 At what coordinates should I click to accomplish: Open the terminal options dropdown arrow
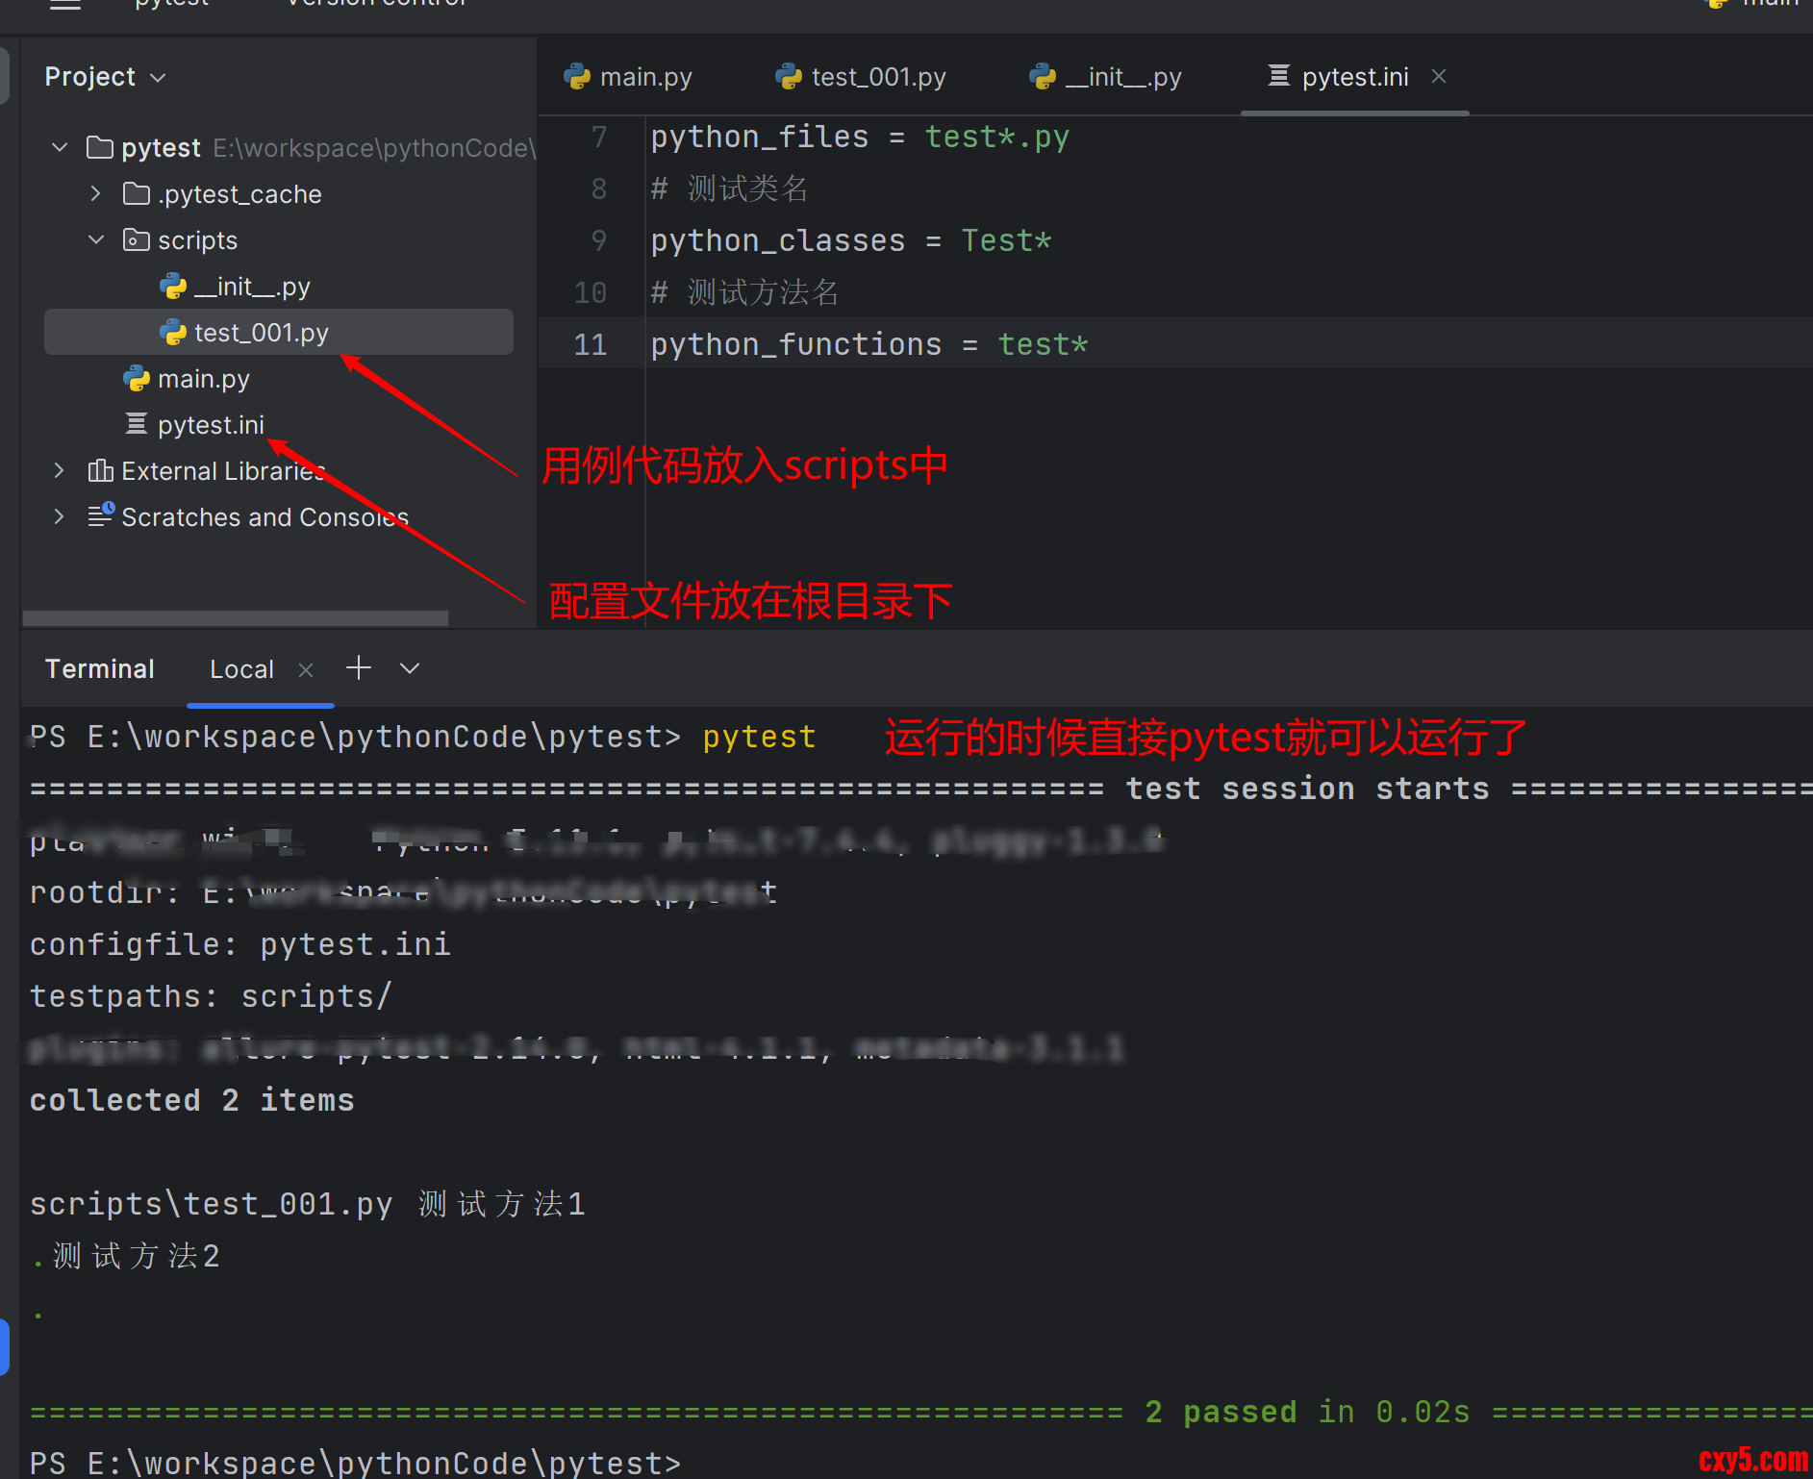tap(410, 668)
